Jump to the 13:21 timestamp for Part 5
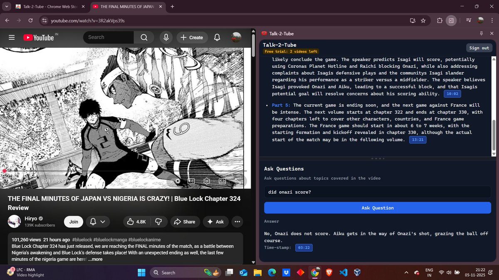The width and height of the screenshot is (499, 280). (x=417, y=140)
